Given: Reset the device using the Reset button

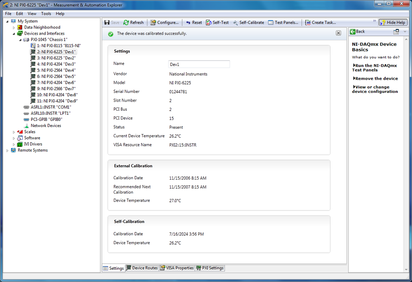Looking at the screenshot, I should click(x=194, y=23).
